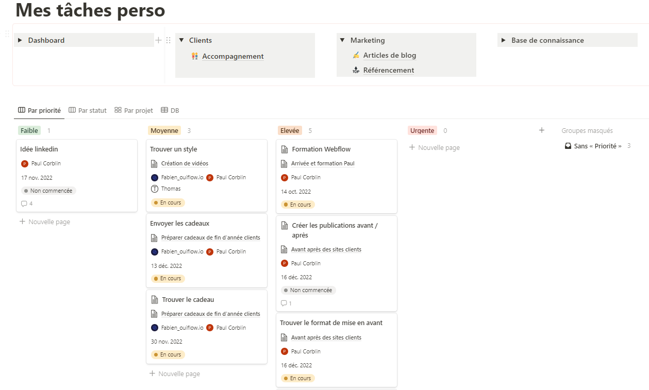Expand the Dashboard section triangle
649x390 pixels.
(19, 40)
